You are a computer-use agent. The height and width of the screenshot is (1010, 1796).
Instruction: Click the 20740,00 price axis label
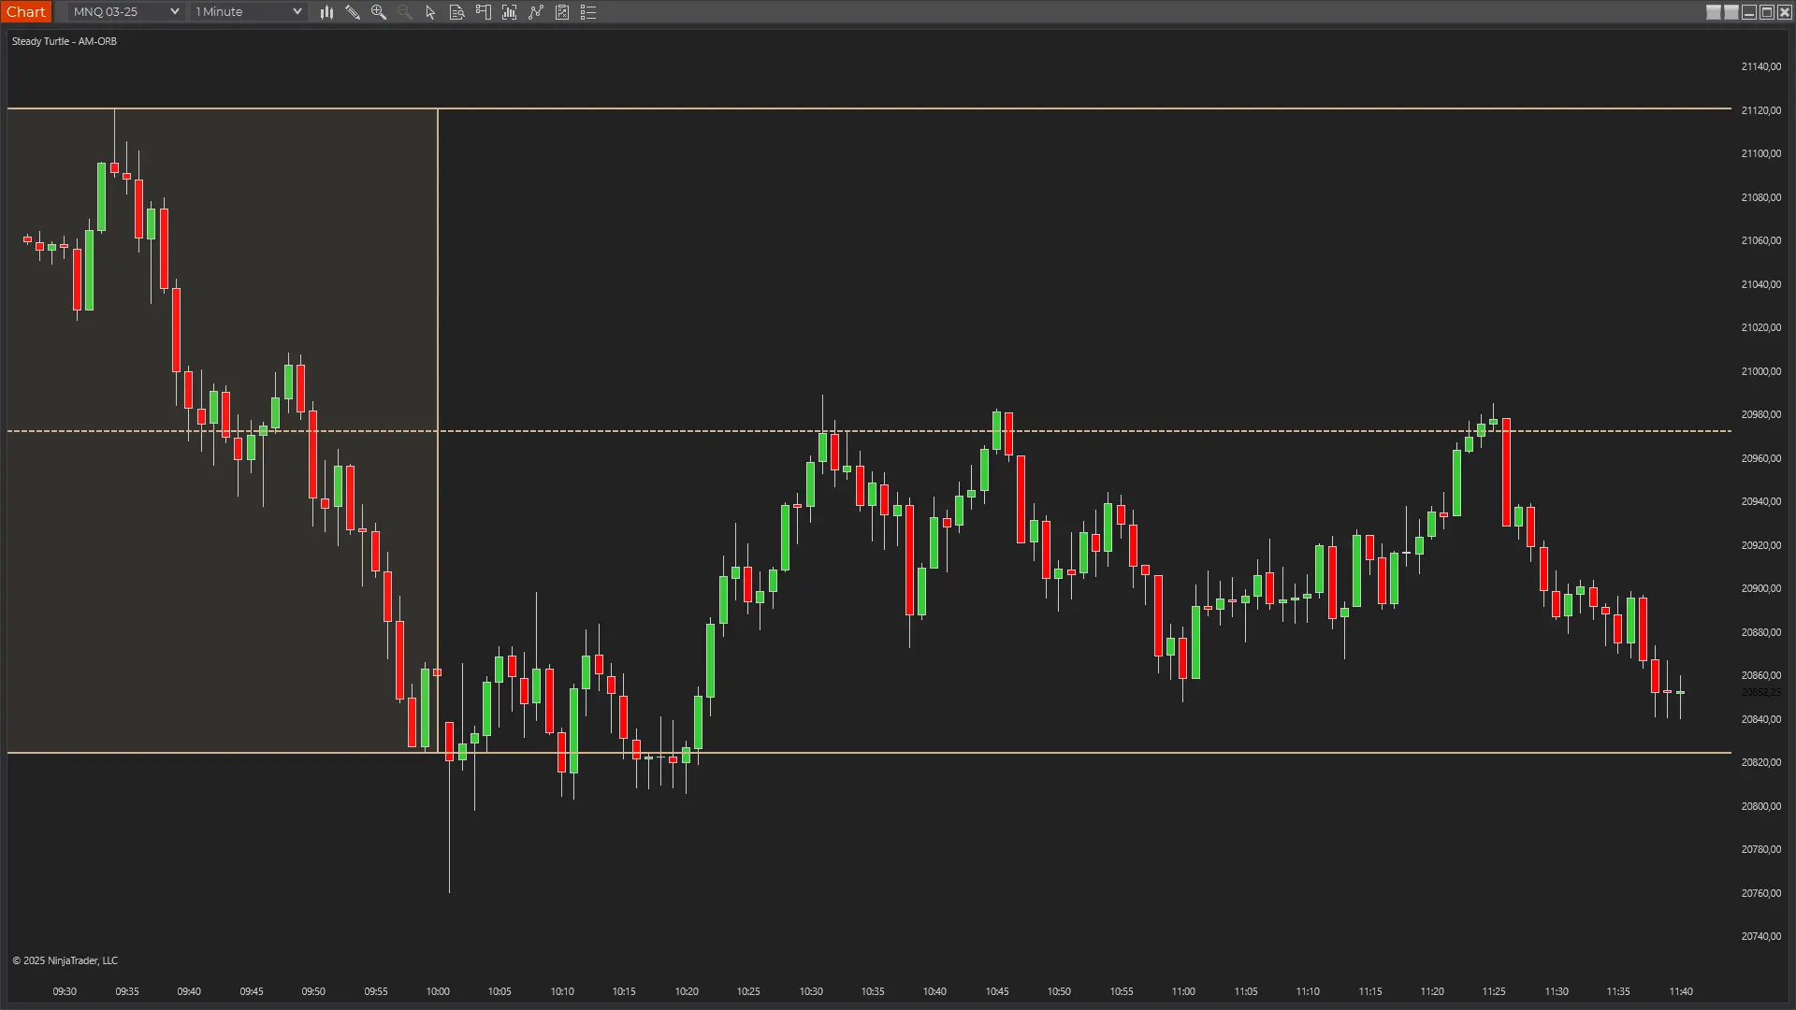coord(1760,936)
